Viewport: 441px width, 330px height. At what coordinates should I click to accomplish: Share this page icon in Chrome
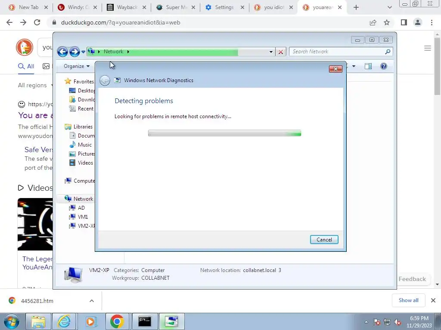[x=373, y=22]
